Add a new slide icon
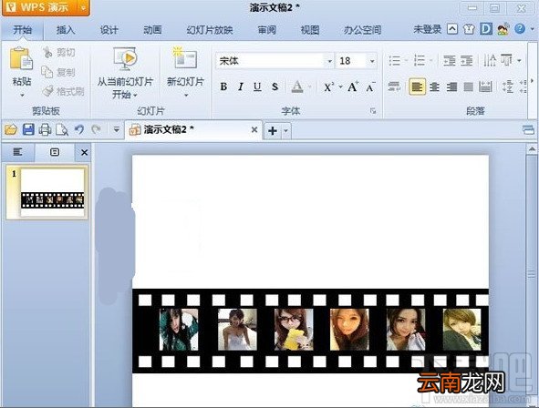539x408 pixels. pyautogui.click(x=185, y=58)
